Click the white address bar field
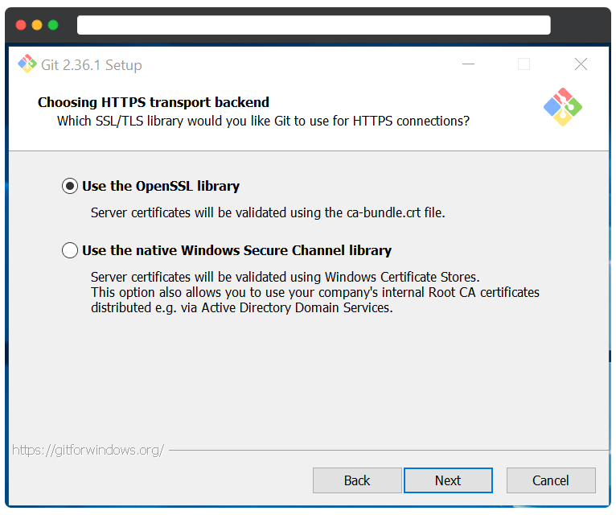The width and height of the screenshot is (616, 515). pos(314,25)
